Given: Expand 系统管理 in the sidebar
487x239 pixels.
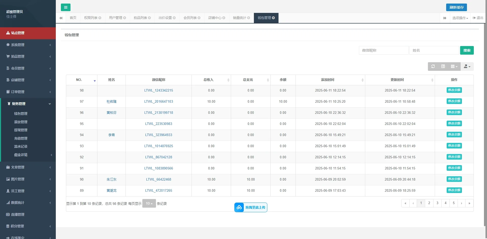Looking at the screenshot, I should coord(28,45).
